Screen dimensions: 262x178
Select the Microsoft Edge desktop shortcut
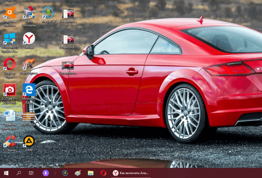[x=29, y=94]
